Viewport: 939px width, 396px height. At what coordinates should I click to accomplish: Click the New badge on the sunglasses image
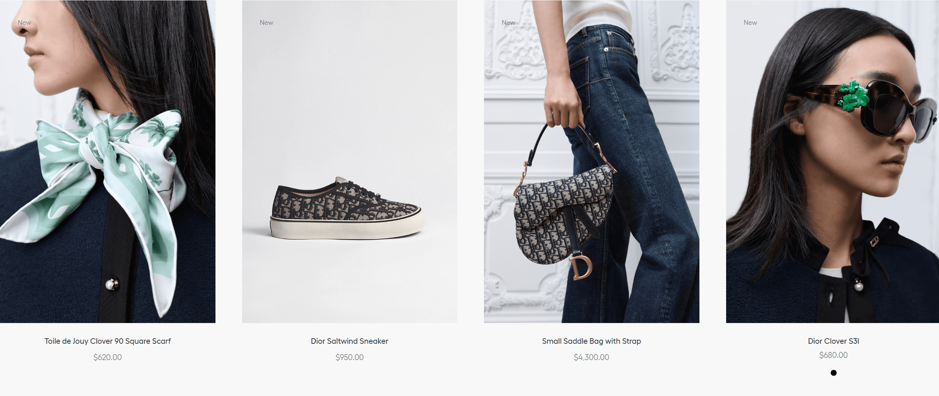pos(750,23)
